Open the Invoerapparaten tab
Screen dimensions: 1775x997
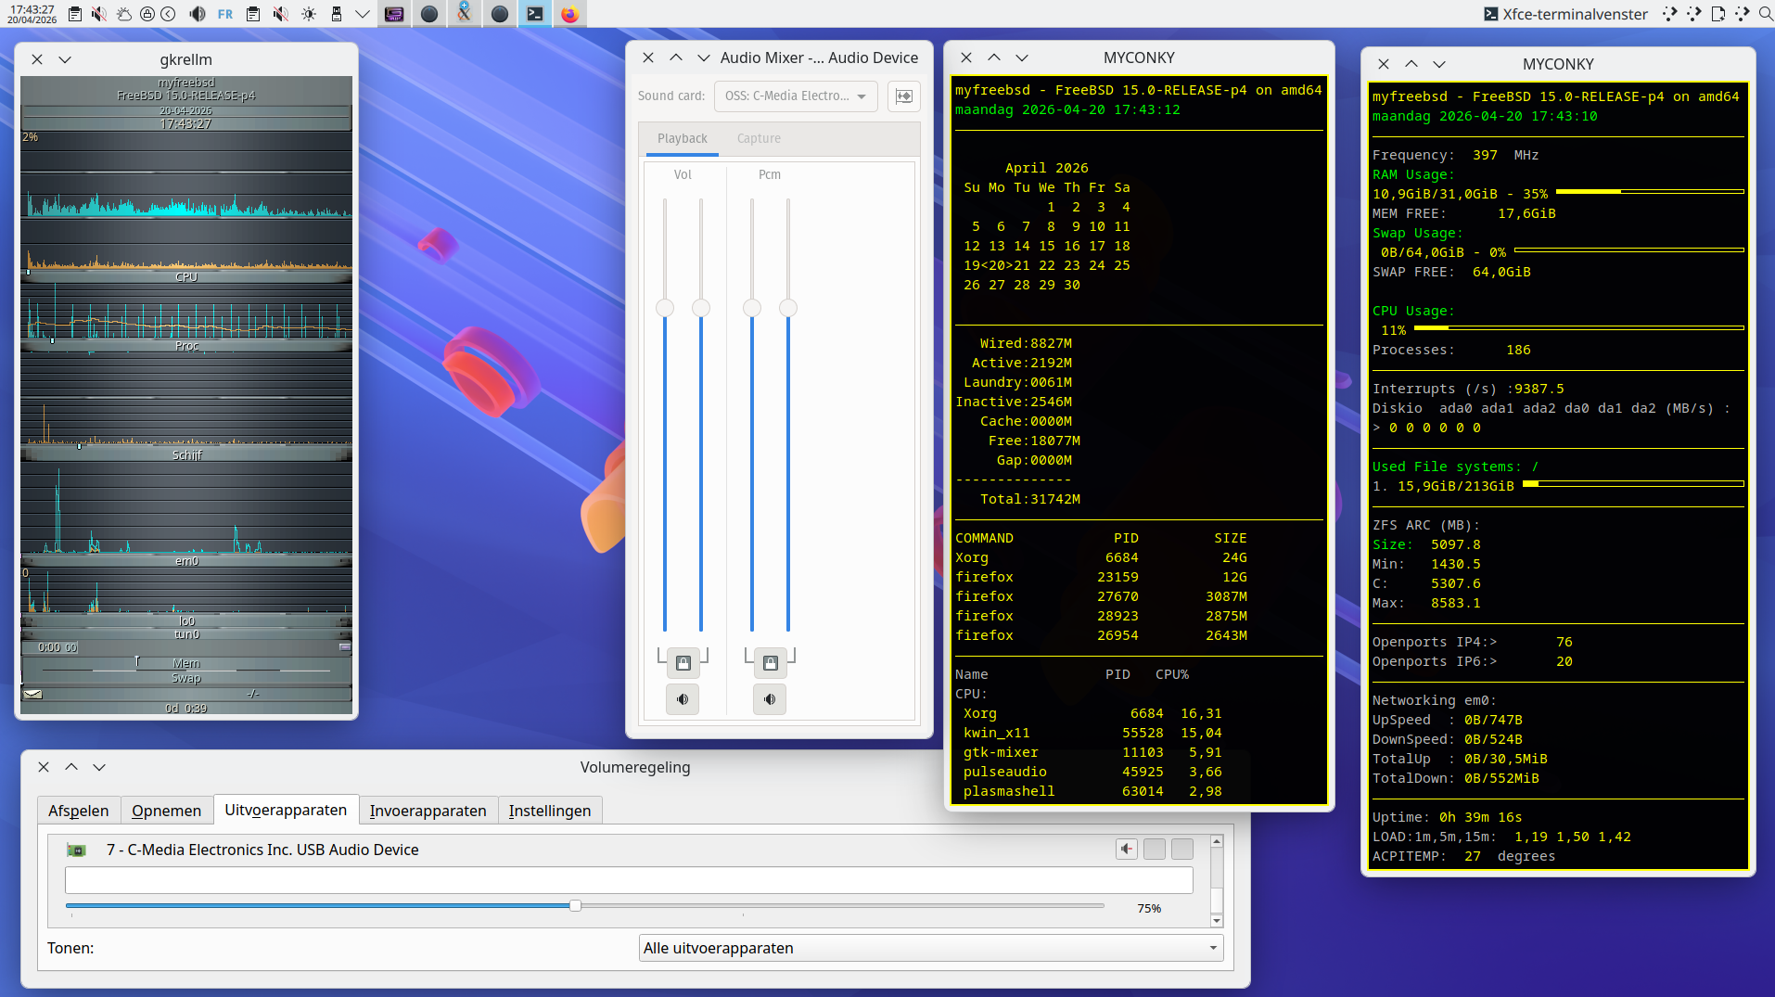(x=428, y=811)
